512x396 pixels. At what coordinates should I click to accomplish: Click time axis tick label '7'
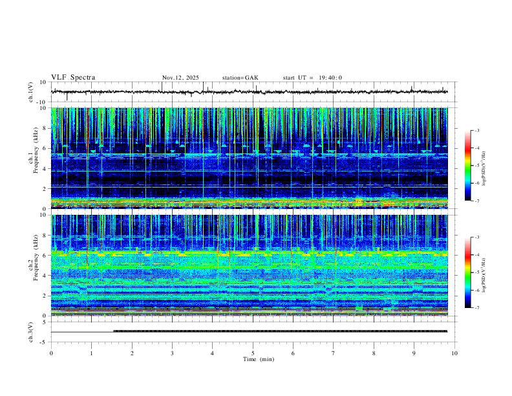click(x=334, y=353)
